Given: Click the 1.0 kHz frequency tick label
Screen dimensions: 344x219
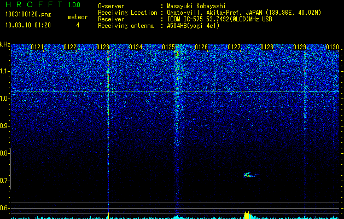Looking at the screenshot, I should [4, 99].
